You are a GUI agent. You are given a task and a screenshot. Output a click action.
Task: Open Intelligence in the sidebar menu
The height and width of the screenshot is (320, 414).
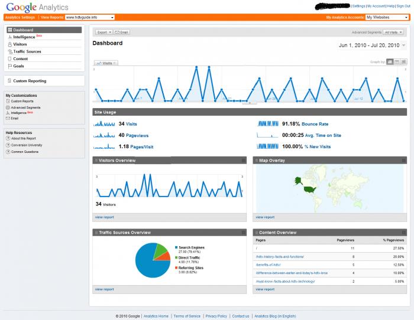click(x=24, y=37)
